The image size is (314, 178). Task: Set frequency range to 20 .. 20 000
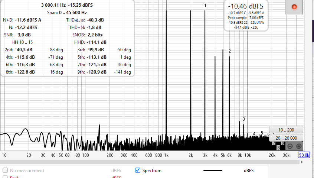pyautogui.click(x=286, y=138)
